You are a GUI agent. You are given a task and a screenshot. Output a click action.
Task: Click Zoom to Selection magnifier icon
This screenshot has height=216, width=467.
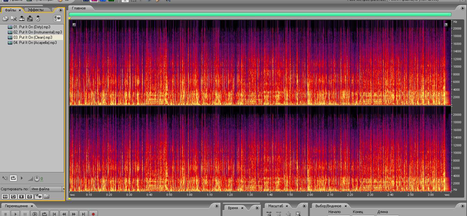click(x=298, y=214)
